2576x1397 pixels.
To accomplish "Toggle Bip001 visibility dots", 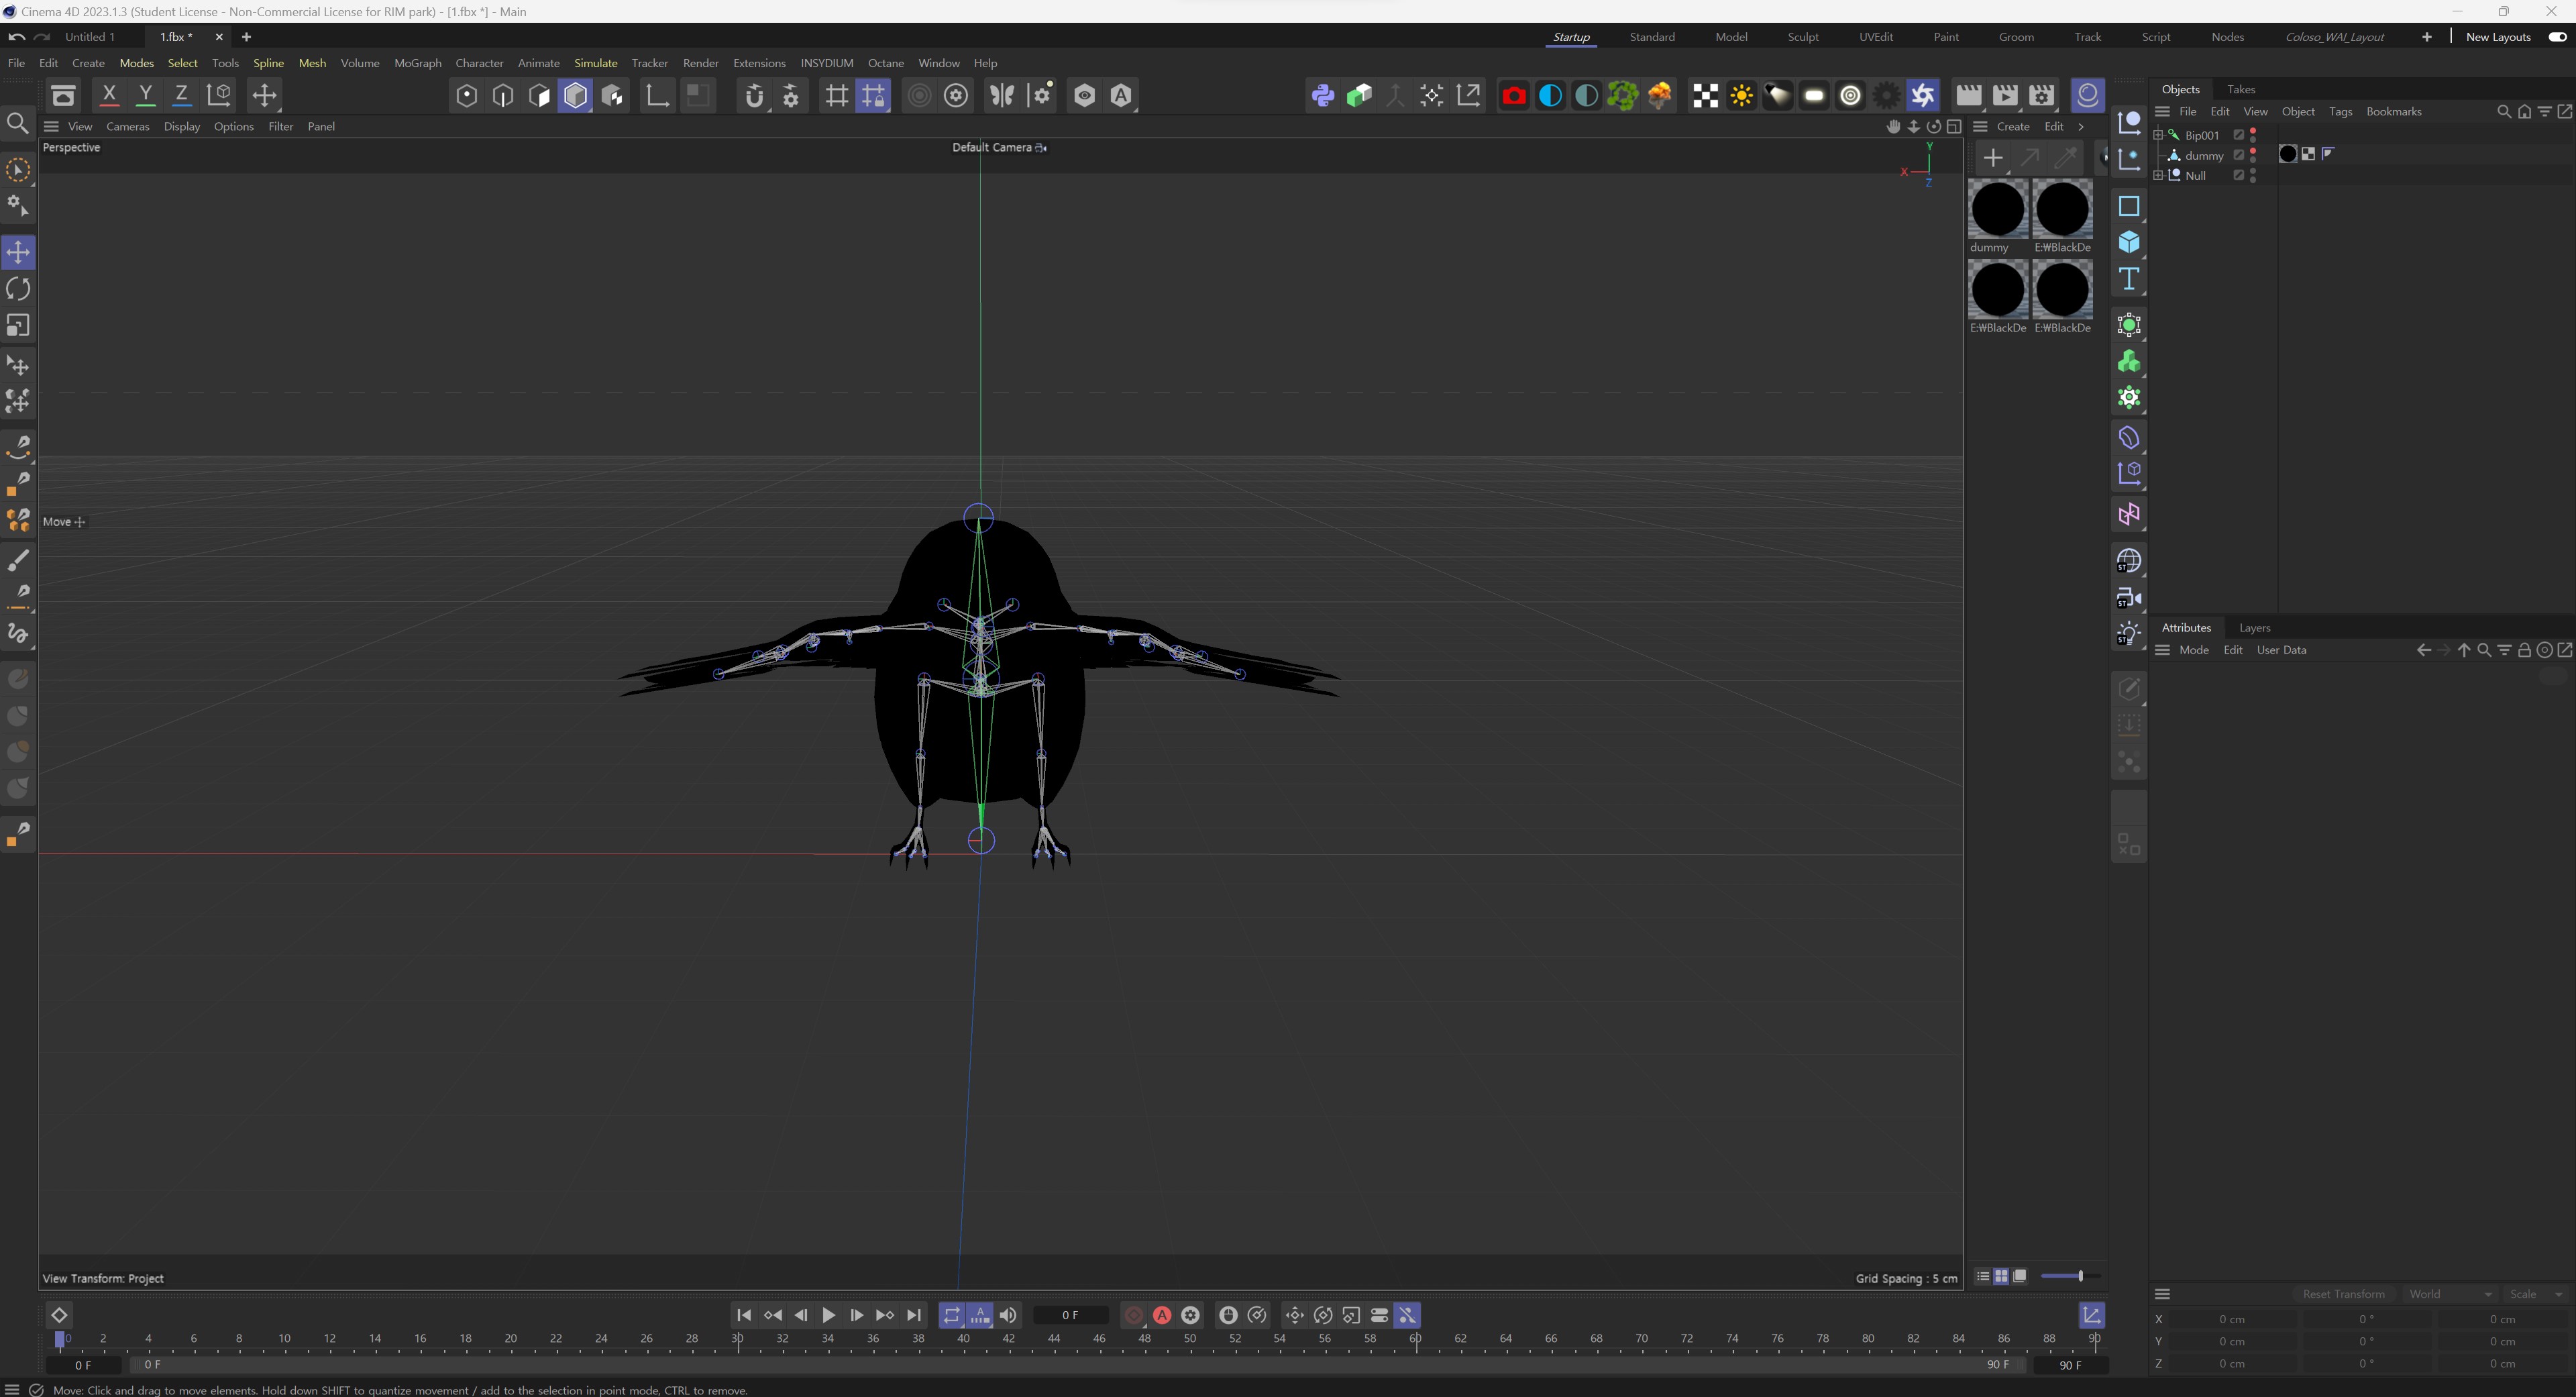I will [2253, 135].
